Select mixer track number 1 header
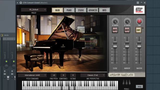 [x=6, y=39]
